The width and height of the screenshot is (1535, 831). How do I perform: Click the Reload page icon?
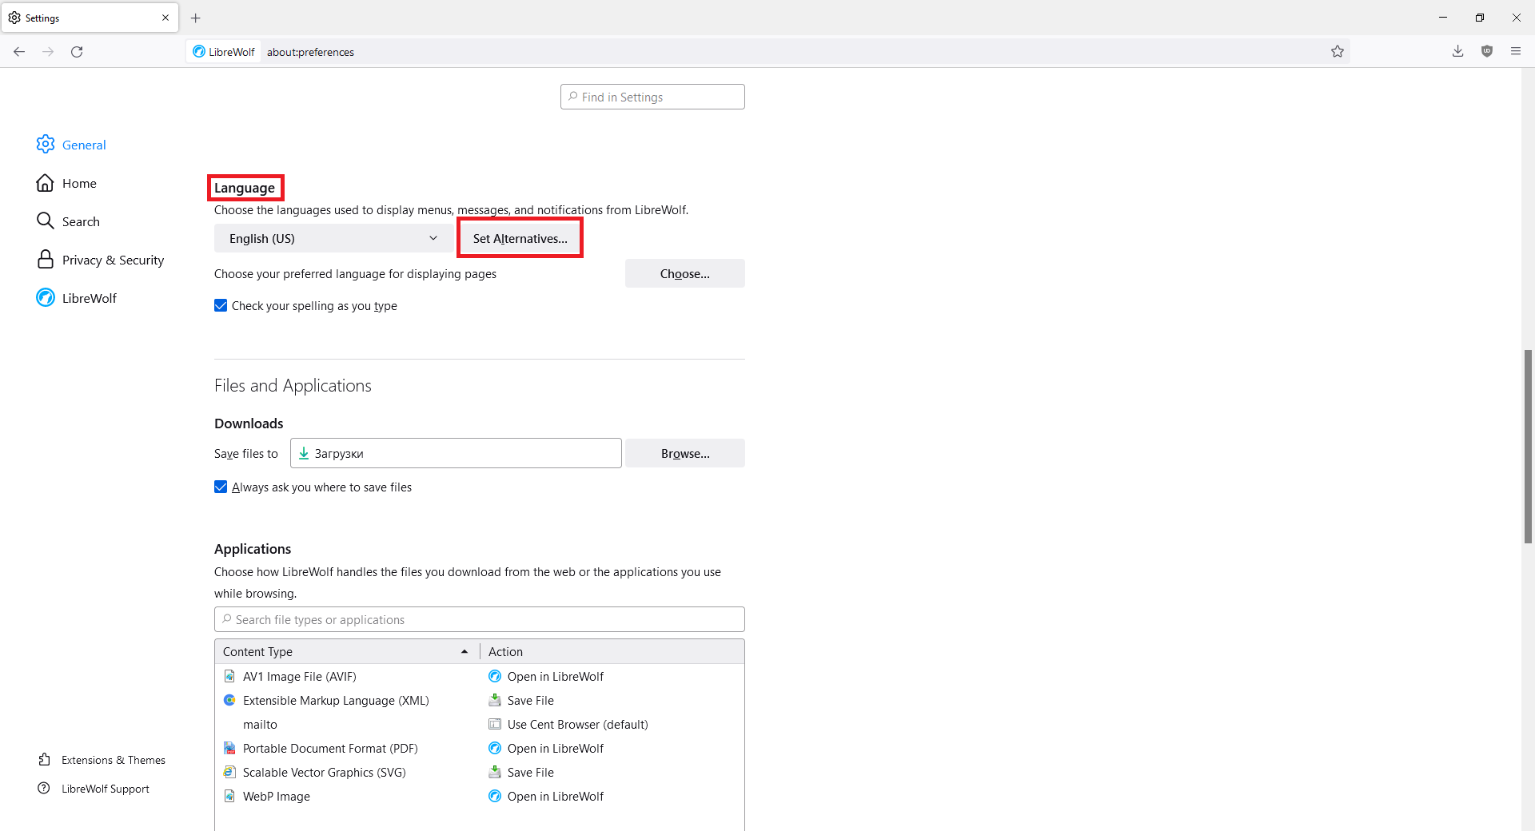[x=77, y=52]
